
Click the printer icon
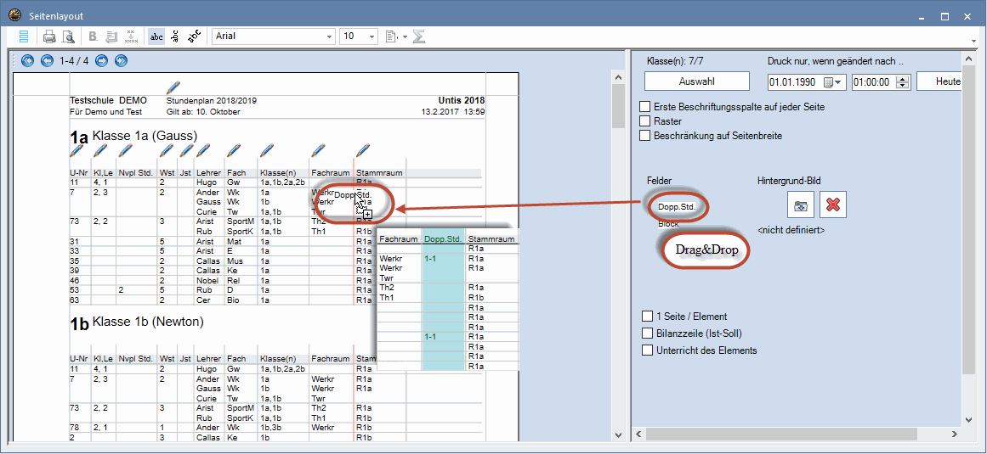coord(49,36)
